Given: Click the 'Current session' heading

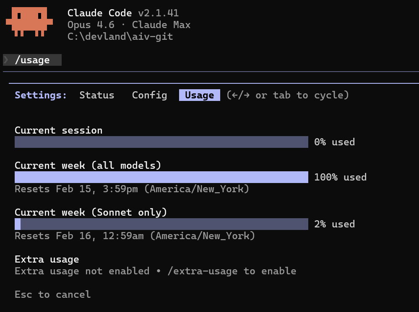Looking at the screenshot, I should point(59,130).
